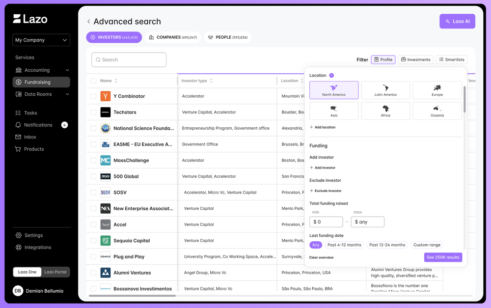Switch to Lazo One mode
Image resolution: width=491 pixels, height=308 pixels.
click(x=27, y=272)
